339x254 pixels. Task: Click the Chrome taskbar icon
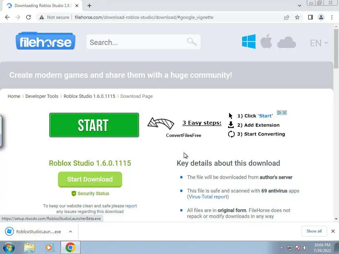[x=71, y=247]
